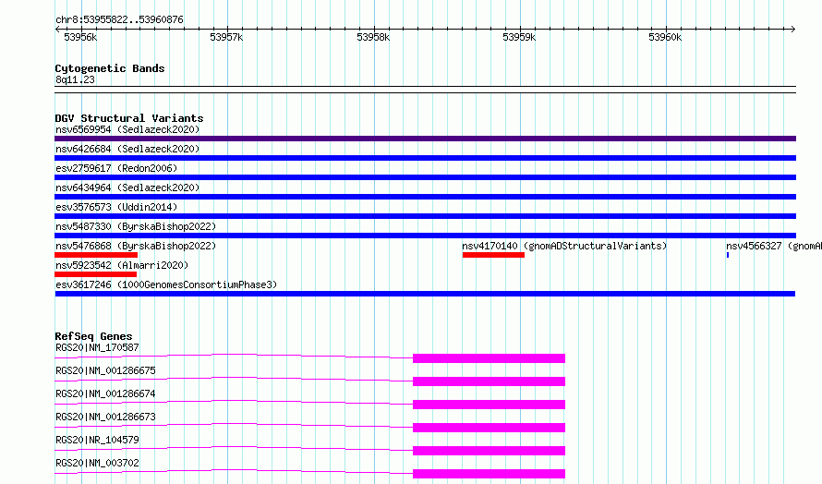Open RGS20|NM_001286673 transcript label
Viewport: 822px width, 484px height.
click(x=105, y=417)
